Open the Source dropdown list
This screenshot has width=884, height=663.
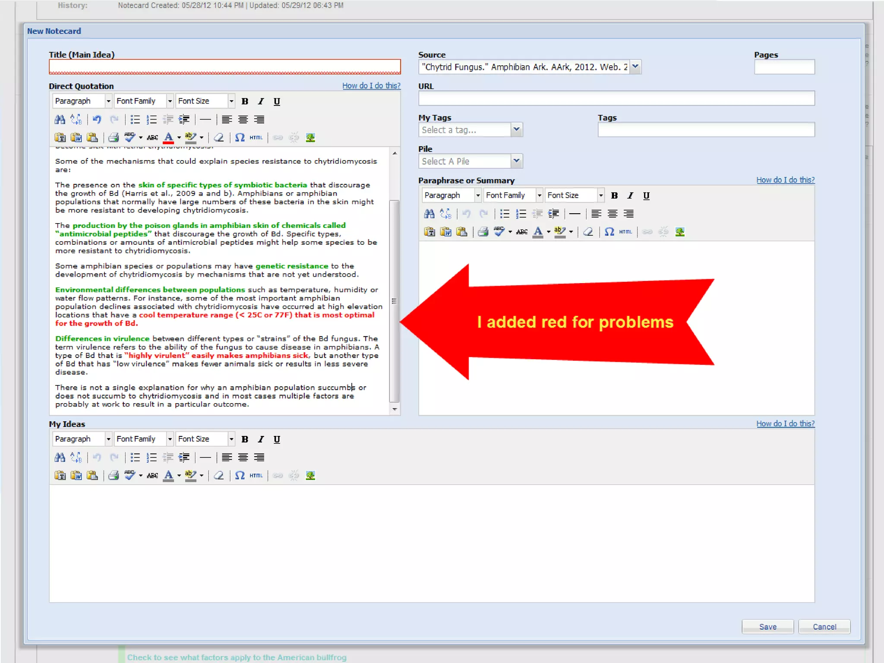coord(635,67)
